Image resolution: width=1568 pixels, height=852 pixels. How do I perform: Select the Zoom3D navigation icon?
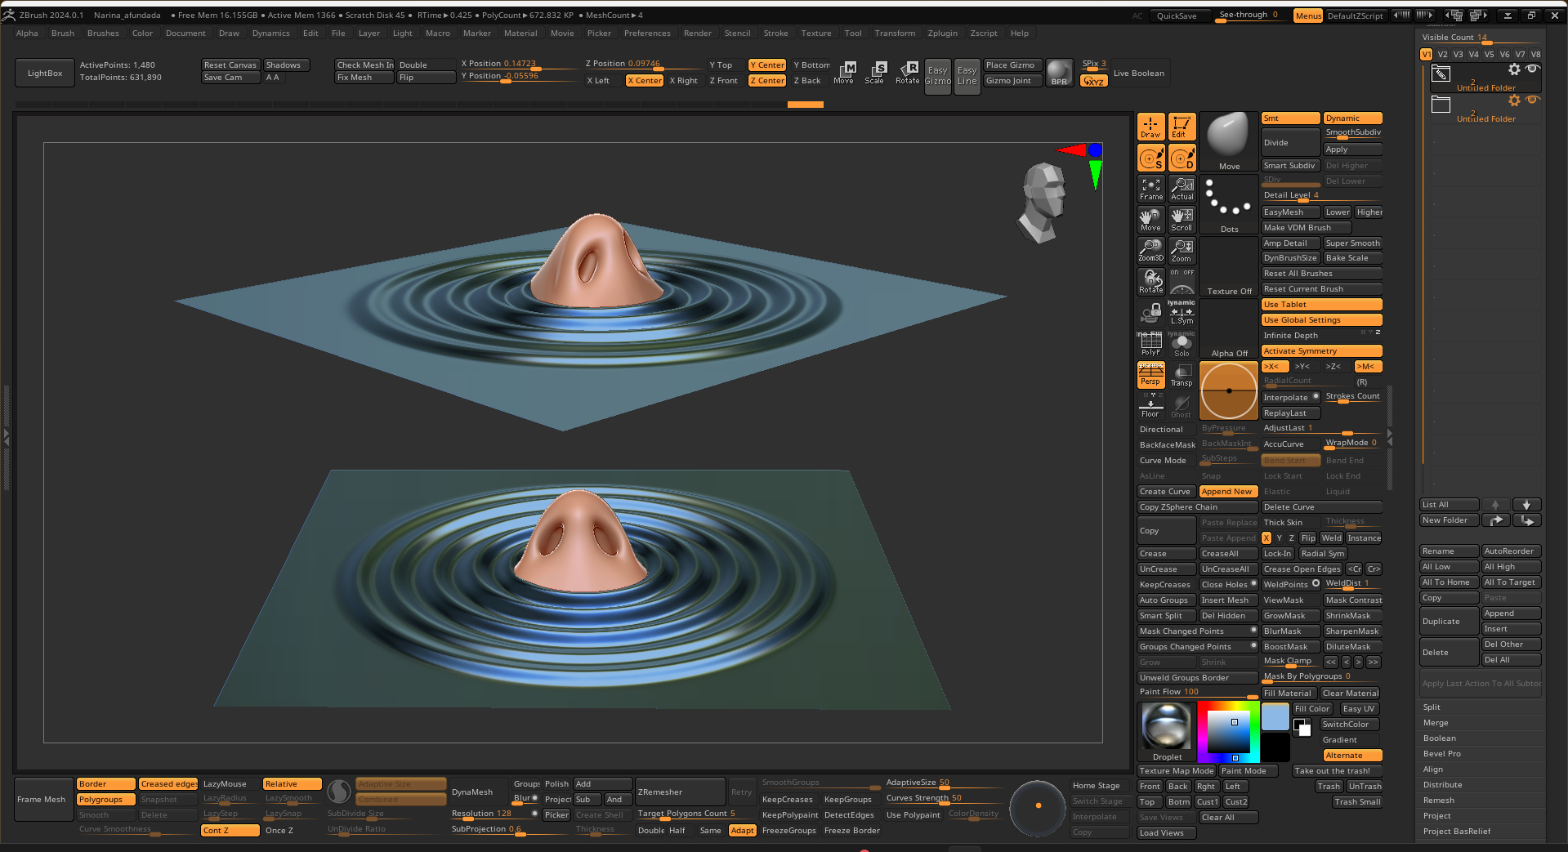[1150, 250]
